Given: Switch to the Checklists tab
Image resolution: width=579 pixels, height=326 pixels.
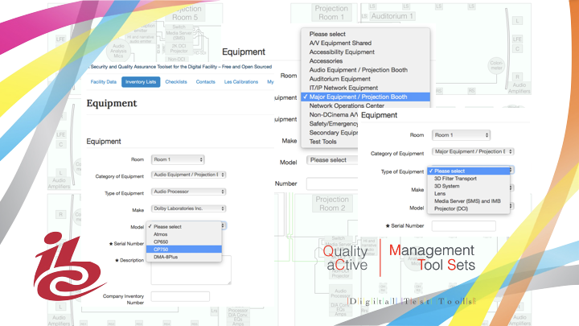Looking at the screenshot, I should [176, 81].
